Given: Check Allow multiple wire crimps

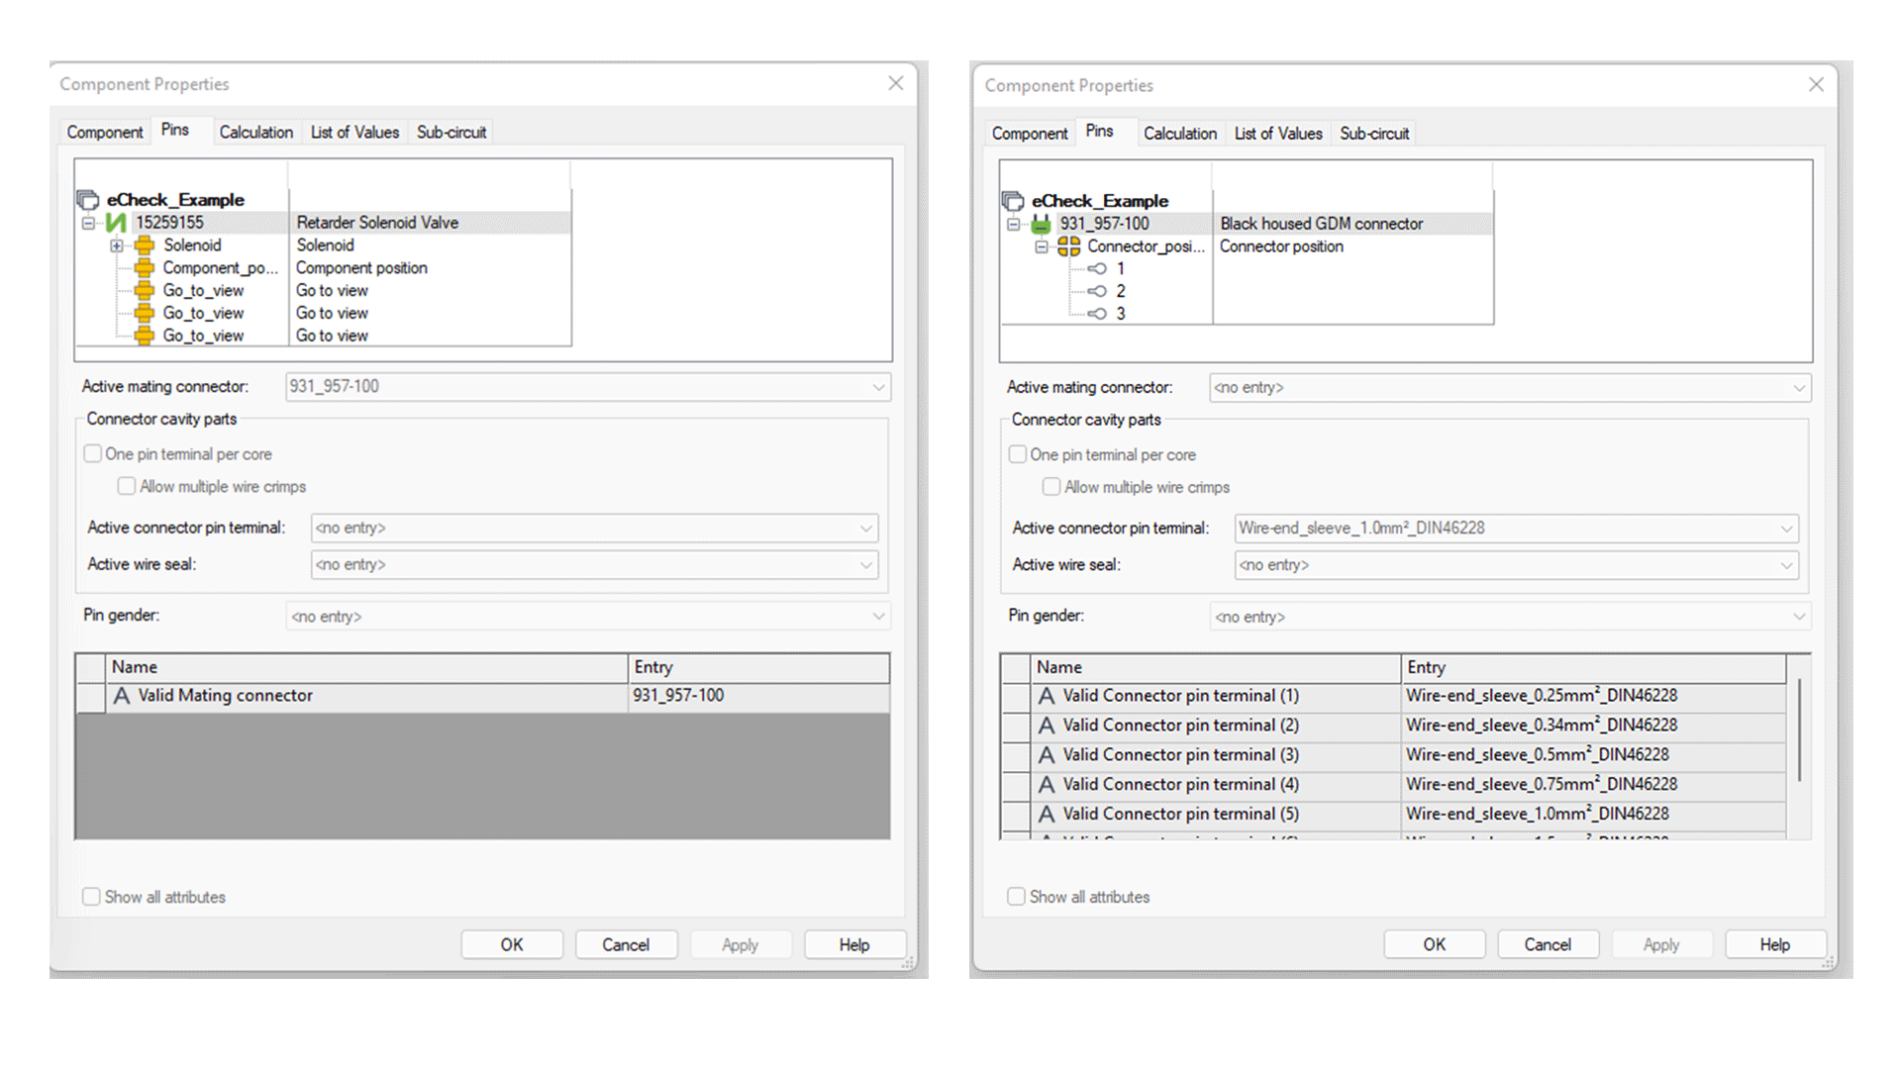Looking at the screenshot, I should click(x=126, y=485).
